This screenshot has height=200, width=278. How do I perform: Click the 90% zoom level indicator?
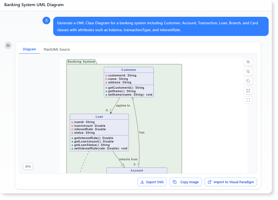pos(28,166)
